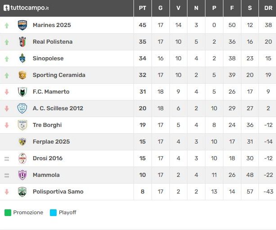This screenshot has width=276, height=230.
Task: Click the Marines 2025 team crest
Action: click(x=22, y=25)
